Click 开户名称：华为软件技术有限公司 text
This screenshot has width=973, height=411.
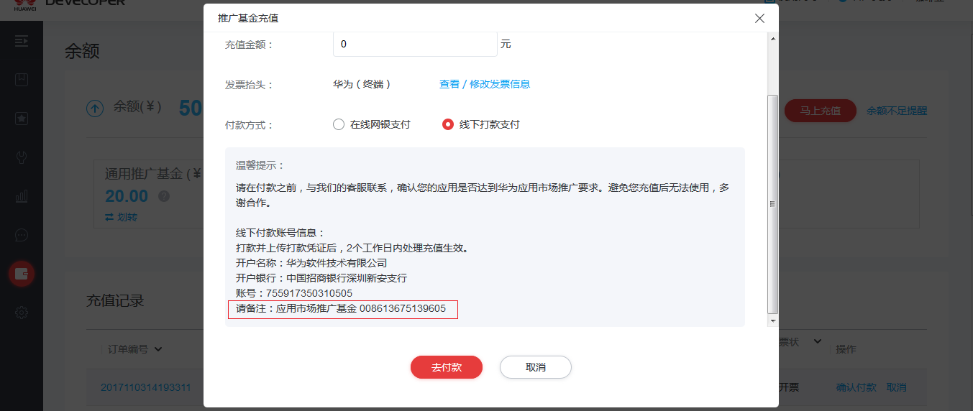click(x=311, y=263)
